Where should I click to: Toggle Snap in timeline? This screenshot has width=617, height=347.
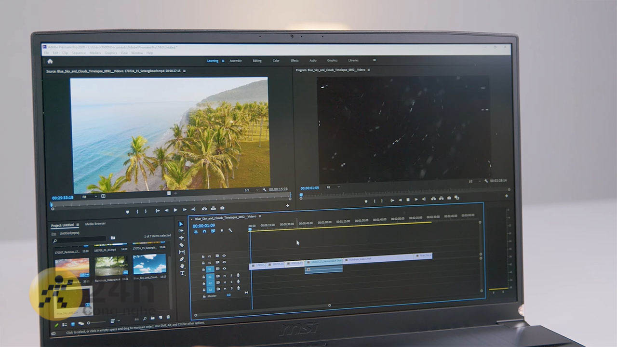(204, 231)
